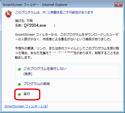
Task: Click the 勧めします text line
Action: [23, 58]
